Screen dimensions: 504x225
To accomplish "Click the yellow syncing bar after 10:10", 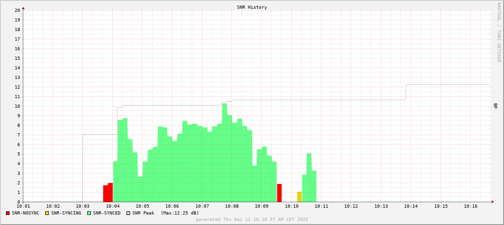I will coord(299,197).
